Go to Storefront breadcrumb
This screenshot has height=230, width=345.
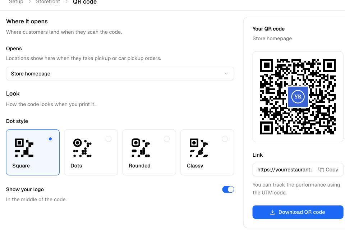pos(48,2)
